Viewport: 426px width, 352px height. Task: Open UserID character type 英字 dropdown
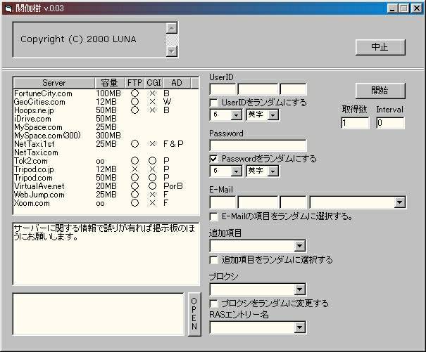click(272, 115)
